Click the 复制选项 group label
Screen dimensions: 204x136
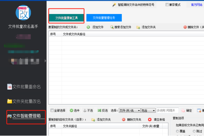tap(178, 118)
